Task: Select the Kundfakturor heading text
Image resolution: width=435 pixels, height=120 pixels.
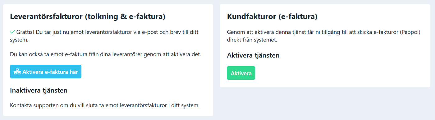Action: [x=272, y=17]
